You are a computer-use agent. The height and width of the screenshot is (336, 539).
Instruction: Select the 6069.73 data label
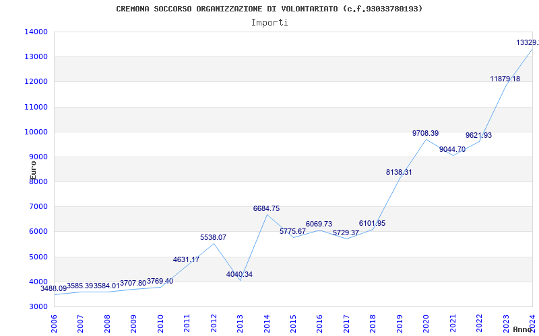pos(319,224)
